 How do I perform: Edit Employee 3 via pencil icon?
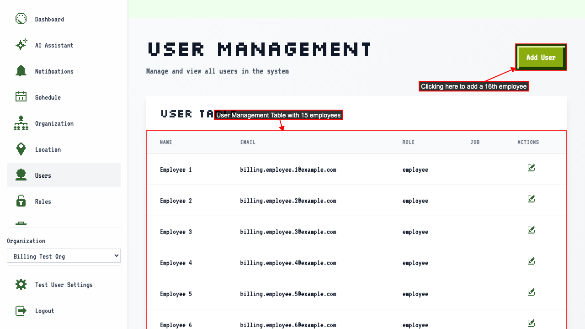tap(531, 230)
